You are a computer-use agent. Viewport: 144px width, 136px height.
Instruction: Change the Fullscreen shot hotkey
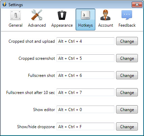point(127,75)
